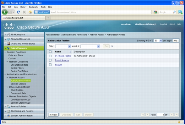Go to first page icon
Image resolution: width=185 pixels, height=125 pixels.
[x=143, y=115]
